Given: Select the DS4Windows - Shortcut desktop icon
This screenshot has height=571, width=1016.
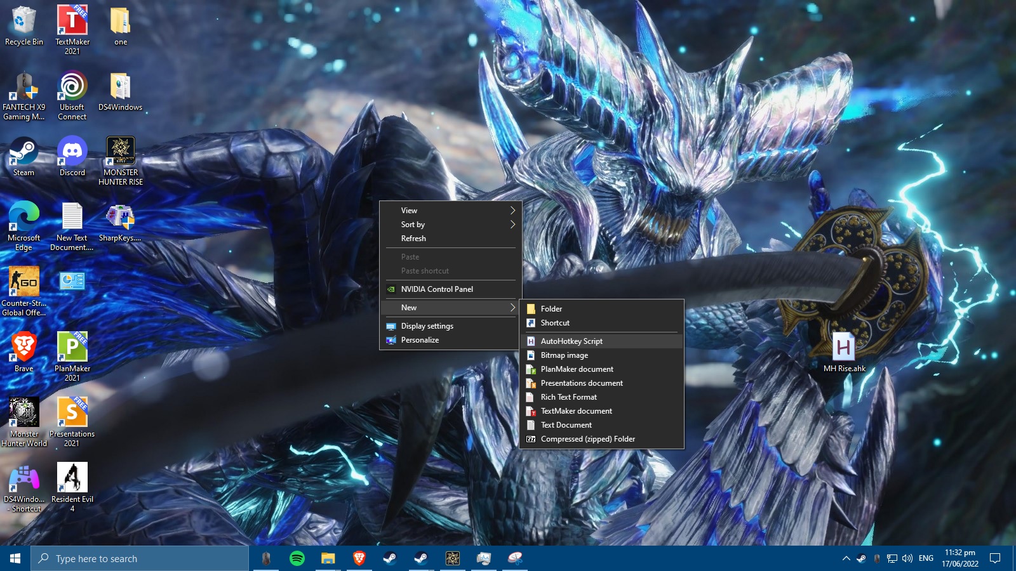Looking at the screenshot, I should pyautogui.click(x=24, y=488).
